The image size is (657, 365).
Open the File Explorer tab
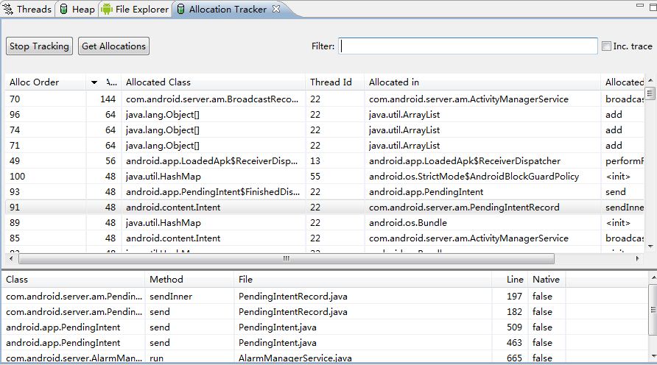pos(135,10)
